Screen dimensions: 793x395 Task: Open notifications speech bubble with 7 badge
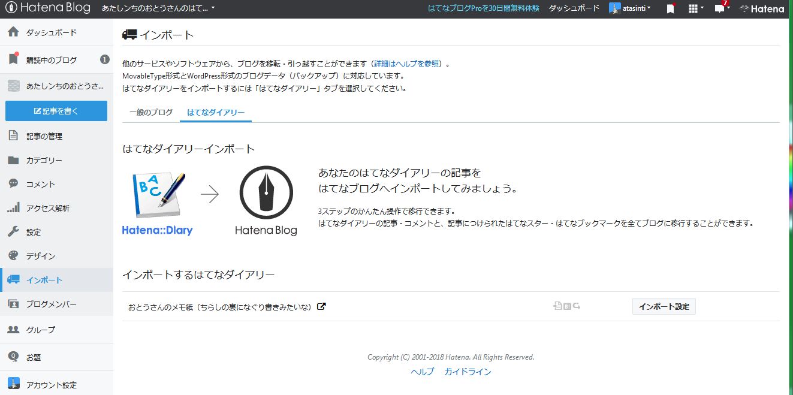click(722, 8)
